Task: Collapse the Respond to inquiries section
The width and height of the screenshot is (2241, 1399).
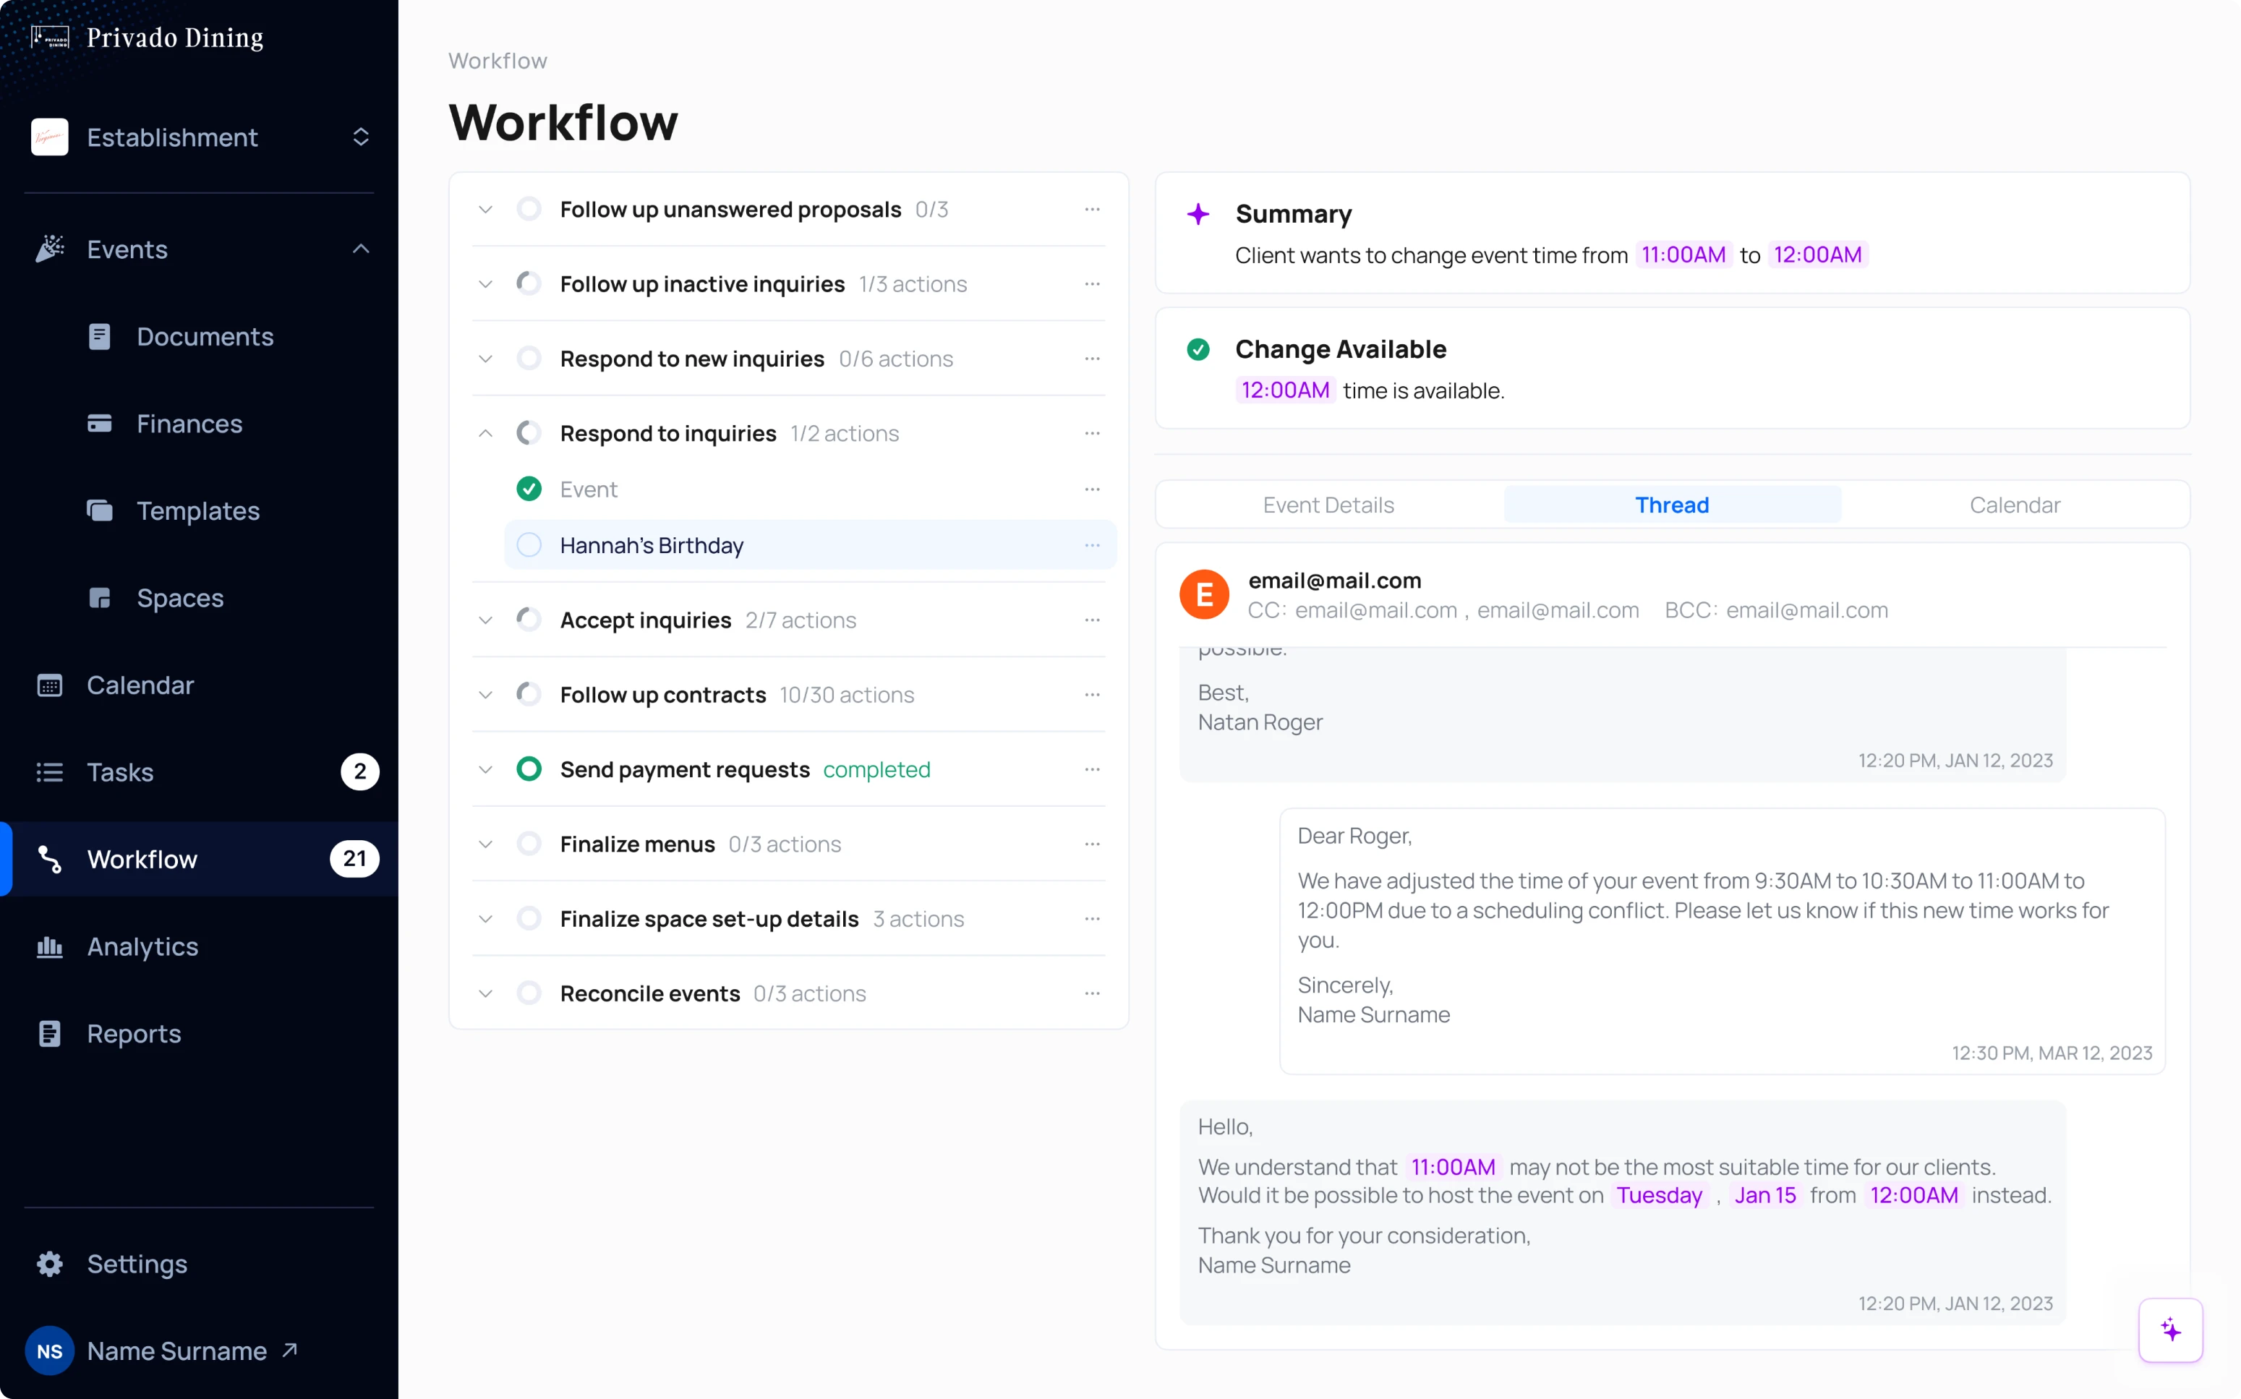Action: pyautogui.click(x=485, y=432)
